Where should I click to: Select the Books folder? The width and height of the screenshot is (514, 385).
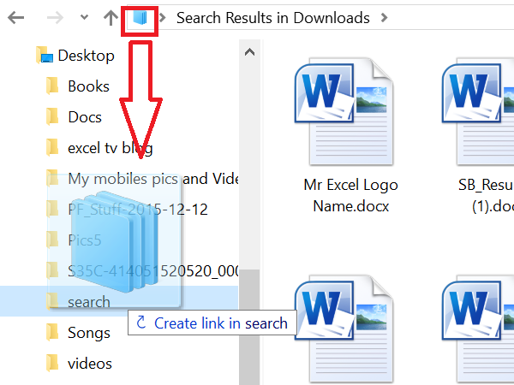click(88, 86)
